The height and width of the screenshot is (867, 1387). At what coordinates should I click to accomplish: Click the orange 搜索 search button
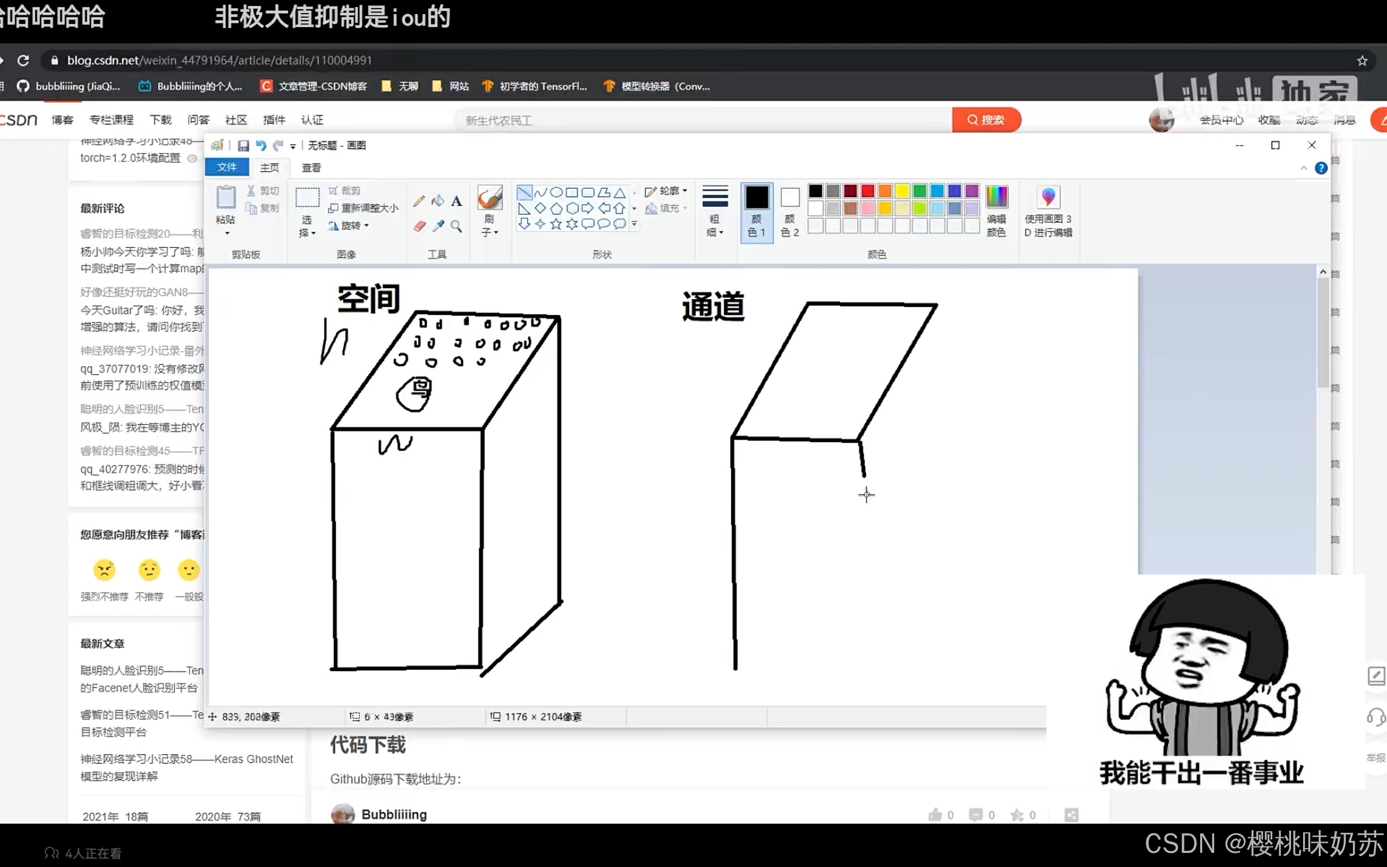[986, 120]
